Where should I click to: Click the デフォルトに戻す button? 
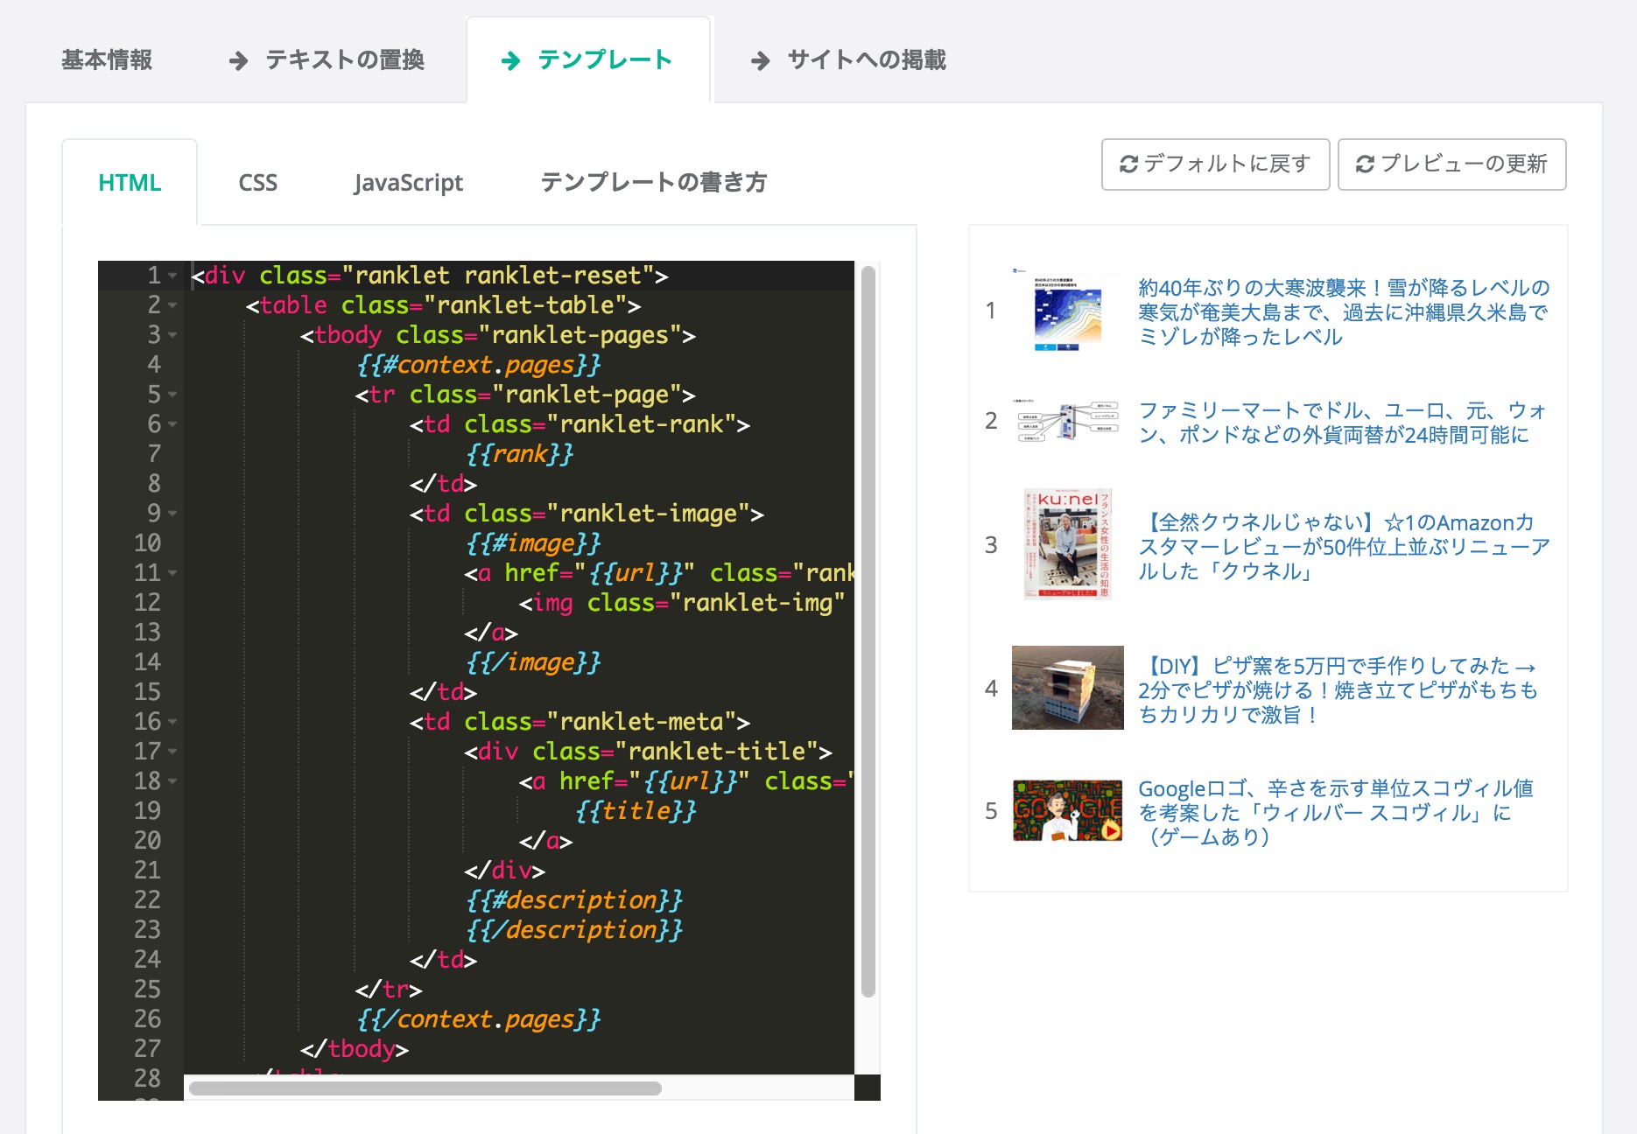point(1215,164)
